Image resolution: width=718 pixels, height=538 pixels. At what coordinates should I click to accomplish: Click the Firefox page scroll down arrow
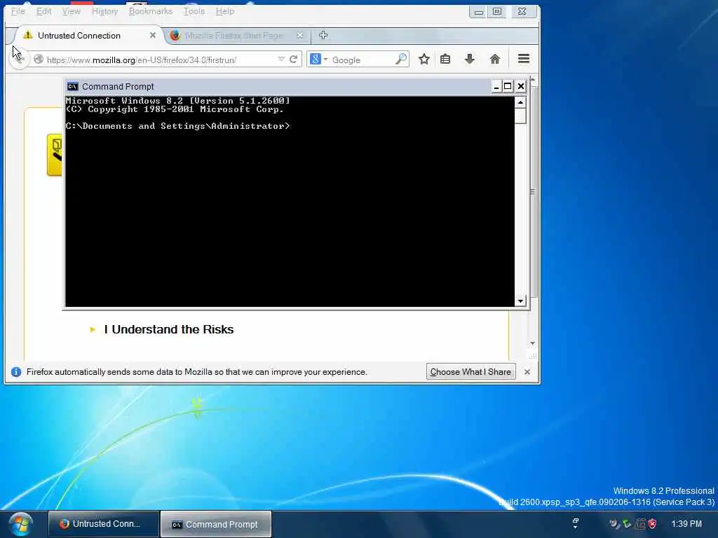533,343
